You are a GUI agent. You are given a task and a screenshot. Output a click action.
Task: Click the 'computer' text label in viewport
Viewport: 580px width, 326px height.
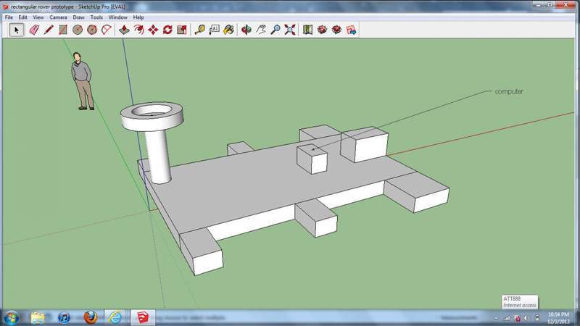tap(509, 91)
